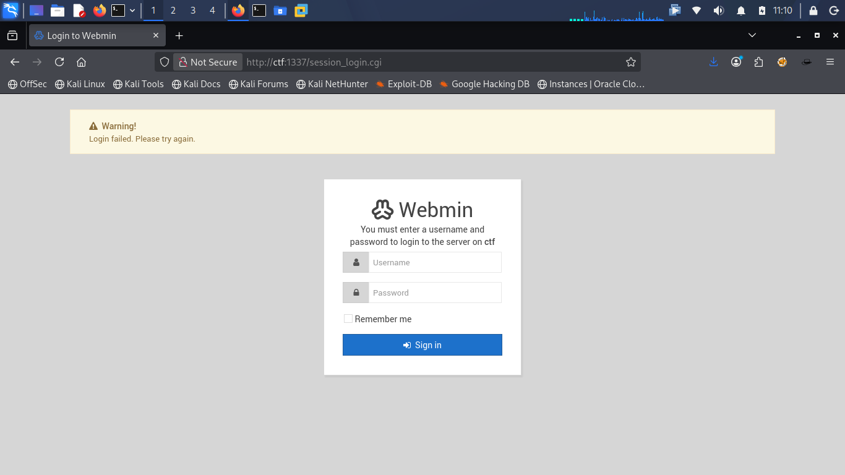
Task: Expand the terminal launcher dropdown arrow
Action: [132, 11]
